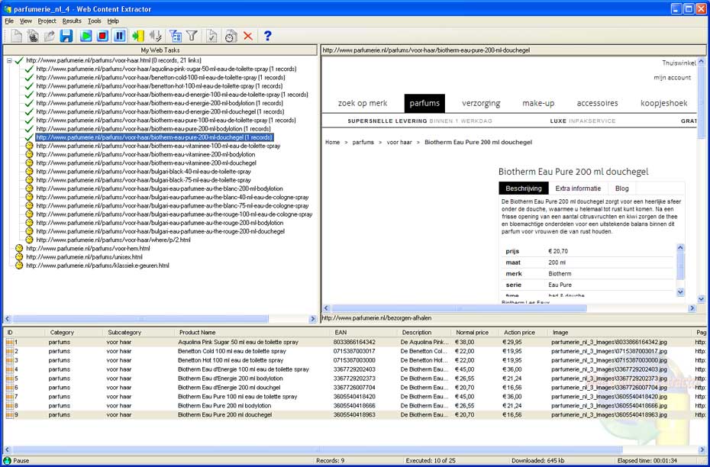
Task: Click the checkmark document icon
Action: pos(211,36)
